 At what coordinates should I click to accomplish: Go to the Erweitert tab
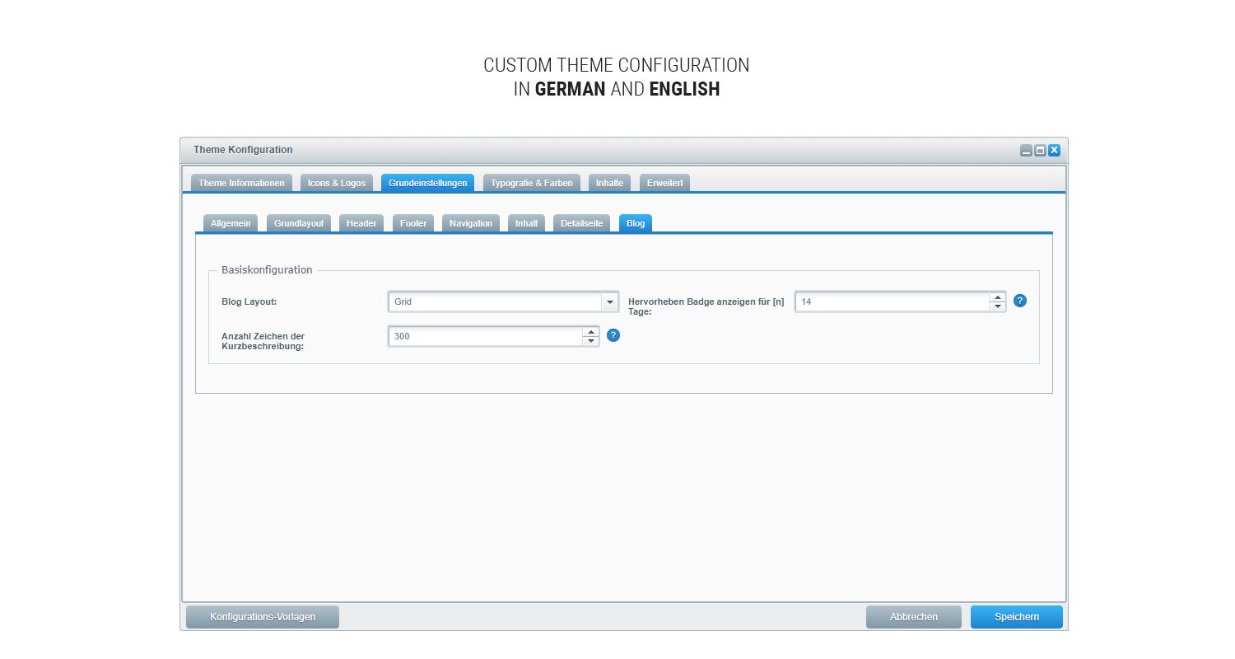[x=664, y=183]
